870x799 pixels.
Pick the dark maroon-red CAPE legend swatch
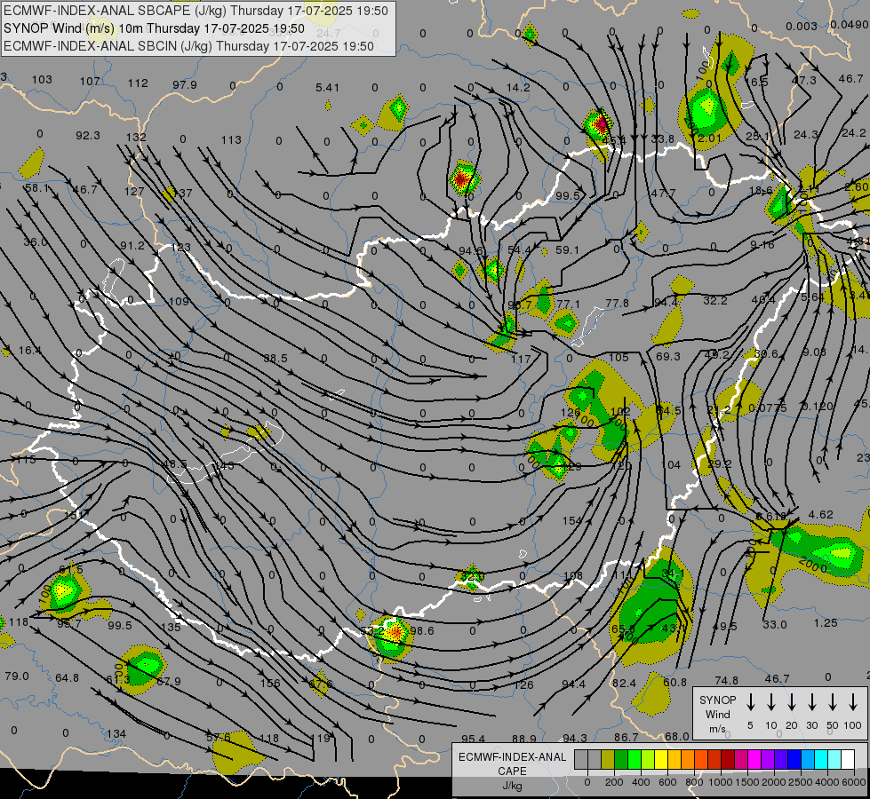click(728, 760)
